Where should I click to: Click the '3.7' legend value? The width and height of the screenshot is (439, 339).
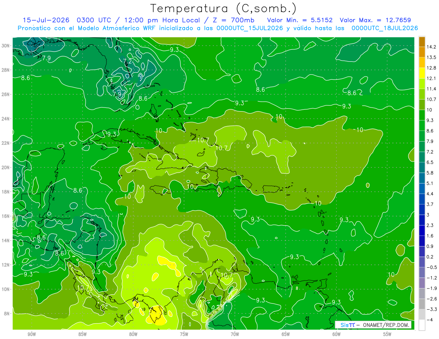tap(430, 204)
